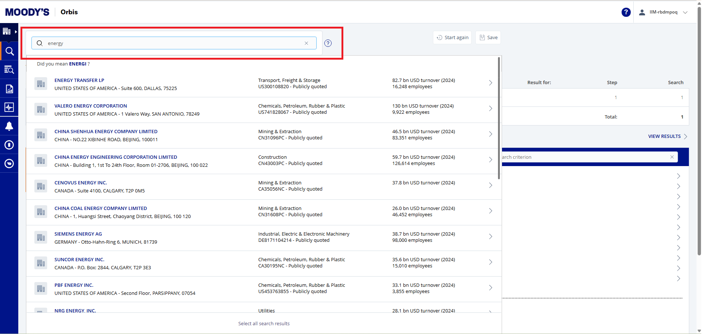Open the list search icon in sidebar
The height and width of the screenshot is (334, 702).
[9, 70]
